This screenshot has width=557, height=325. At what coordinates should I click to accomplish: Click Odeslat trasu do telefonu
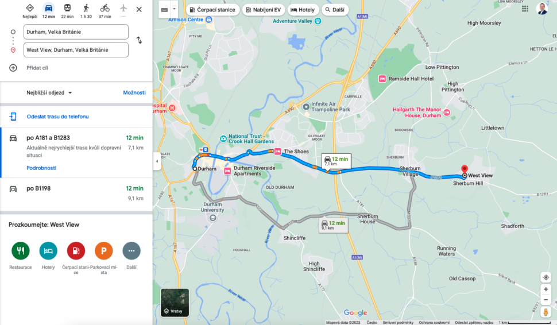tap(57, 117)
